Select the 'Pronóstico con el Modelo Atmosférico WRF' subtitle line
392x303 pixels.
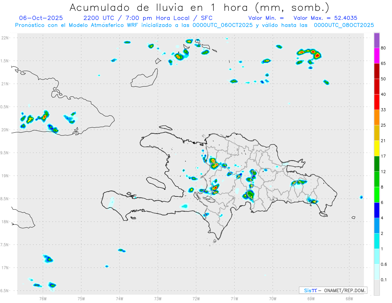point(194,25)
